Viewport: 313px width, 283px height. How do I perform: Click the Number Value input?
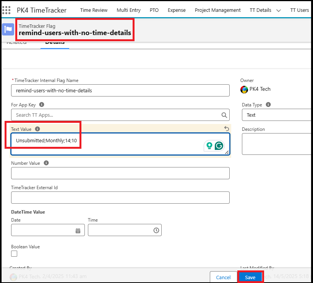click(x=120, y=173)
